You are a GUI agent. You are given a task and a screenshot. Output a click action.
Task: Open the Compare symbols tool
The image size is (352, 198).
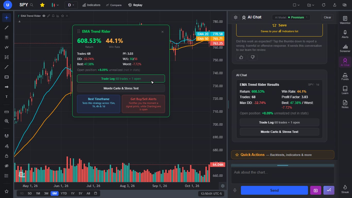(x=114, y=5)
